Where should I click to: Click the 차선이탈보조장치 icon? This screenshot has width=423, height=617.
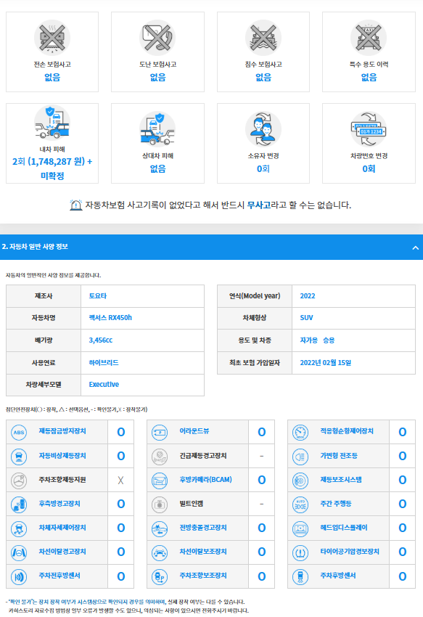pyautogui.click(x=160, y=552)
